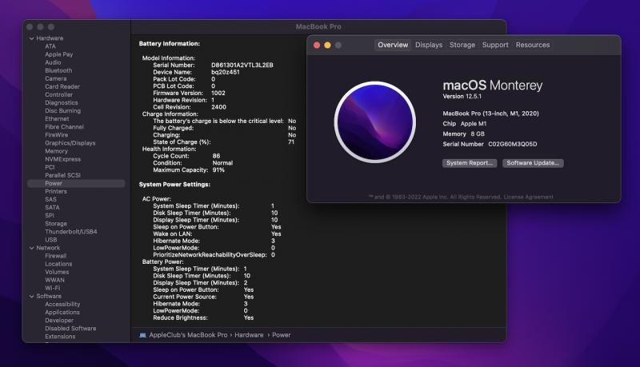Select Audio in the sidebar
Viewport: 640px width, 367px height.
53,62
